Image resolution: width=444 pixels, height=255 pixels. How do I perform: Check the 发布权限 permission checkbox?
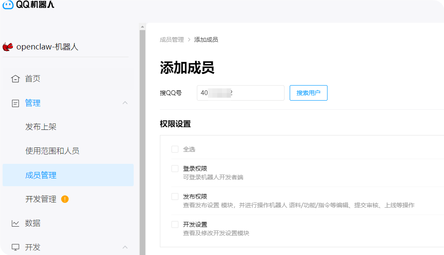tap(175, 197)
